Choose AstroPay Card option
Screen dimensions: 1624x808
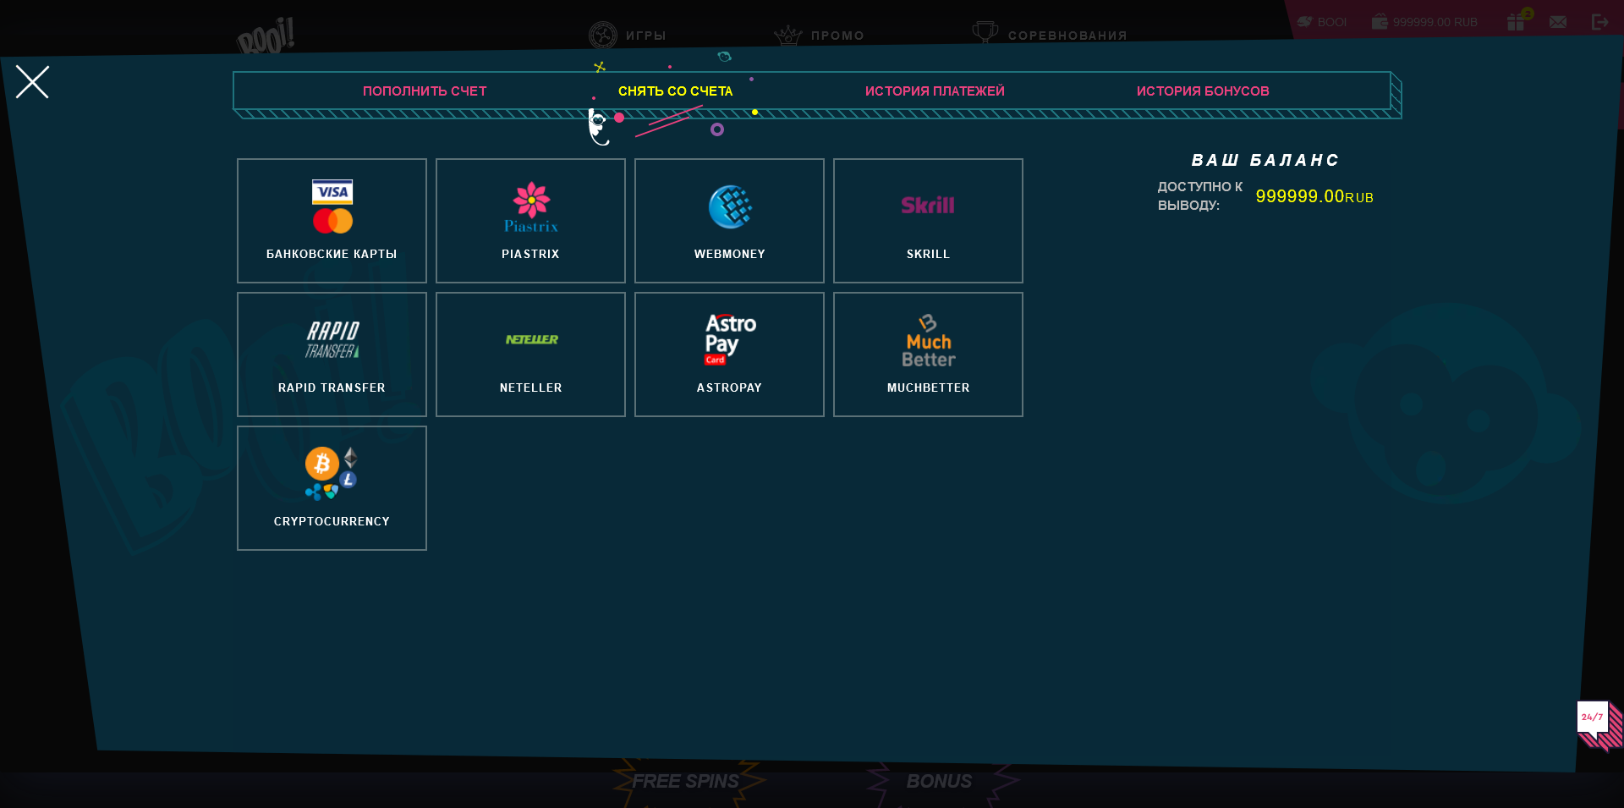729,355
